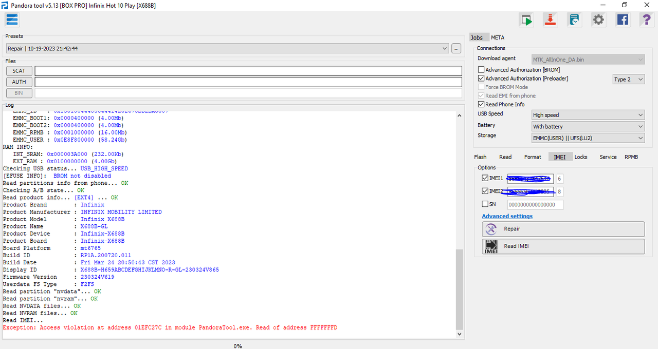The width and height of the screenshot is (658, 349).
Task: Expand the Presets dropdown
Action: (x=444, y=48)
